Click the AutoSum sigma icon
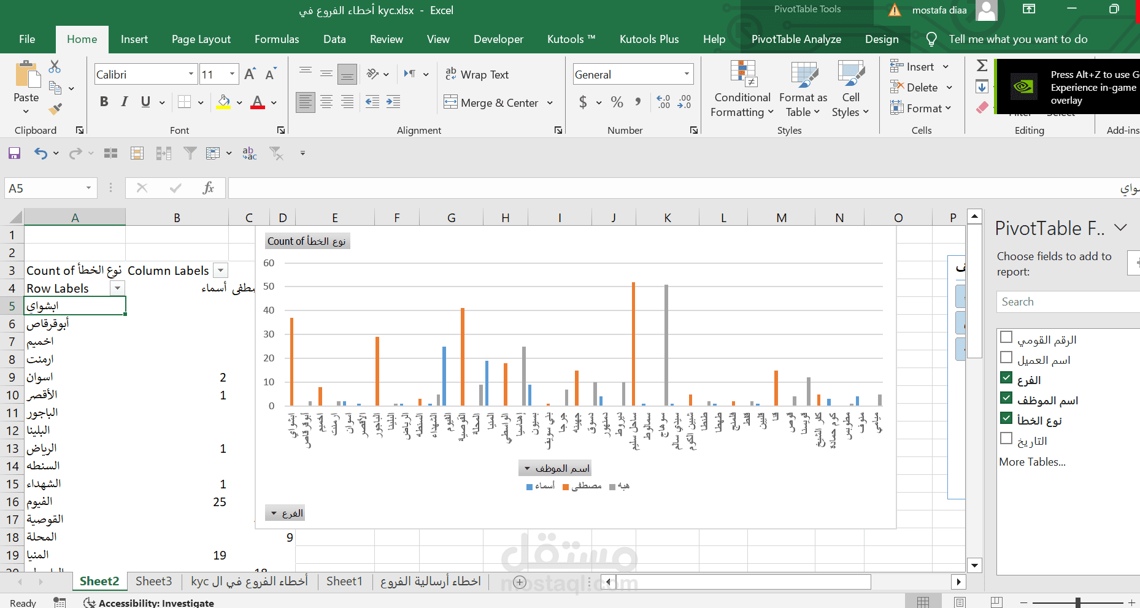The width and height of the screenshot is (1140, 608). point(982,65)
